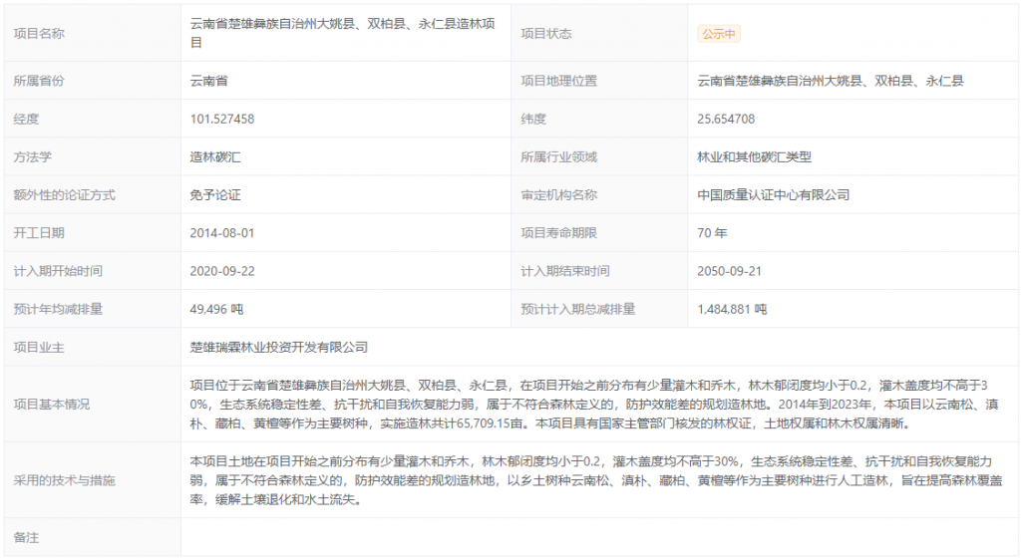Click annual emission reduction 49,496 吨
This screenshot has height=560, width=1021.
click(216, 309)
